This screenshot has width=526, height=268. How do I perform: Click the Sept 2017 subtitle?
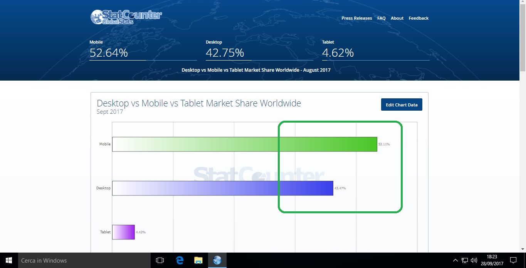click(x=110, y=112)
